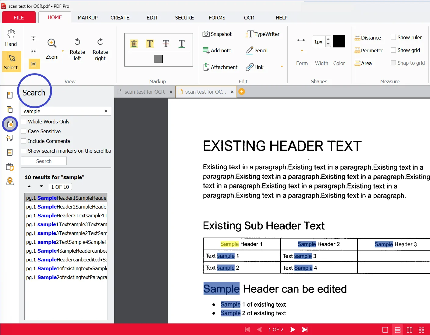This screenshot has width=430, height=335.
Task: Open the Form shape dropdown
Action: (302, 51)
